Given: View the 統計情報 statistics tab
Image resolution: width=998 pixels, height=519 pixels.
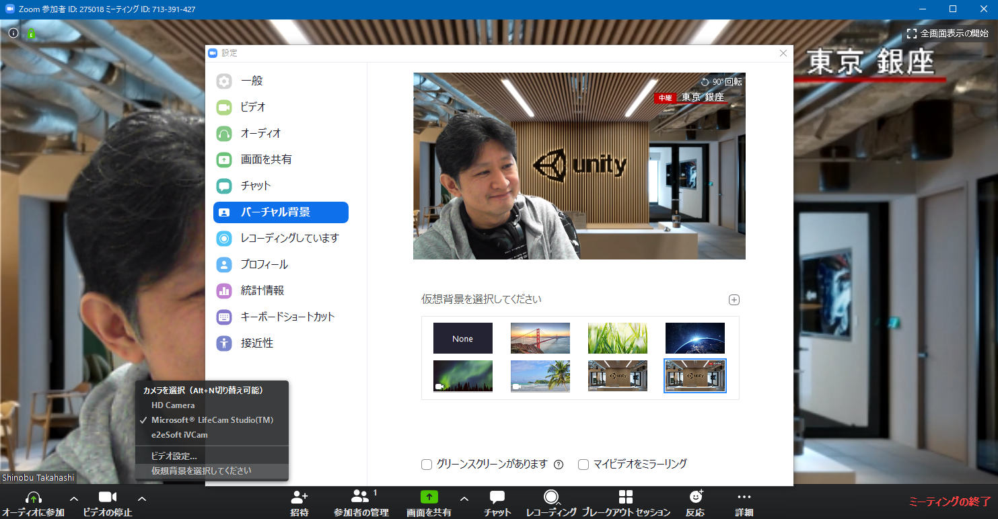Looking at the screenshot, I should click(281, 290).
